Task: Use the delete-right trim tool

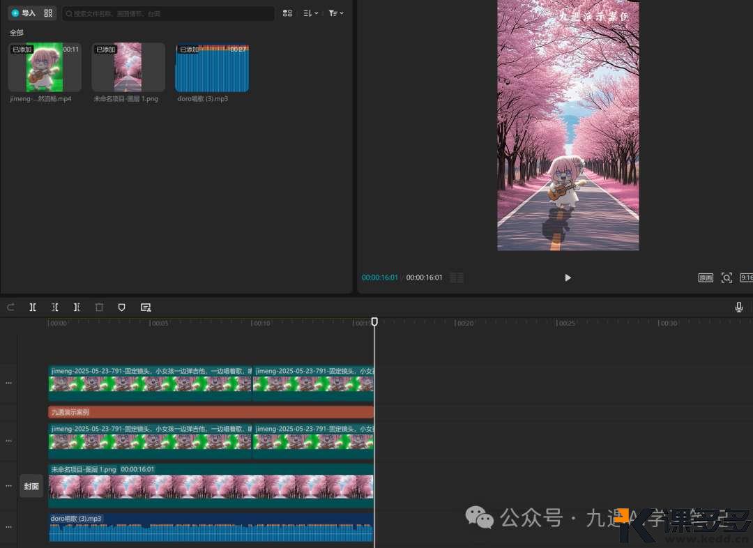Action: point(77,307)
